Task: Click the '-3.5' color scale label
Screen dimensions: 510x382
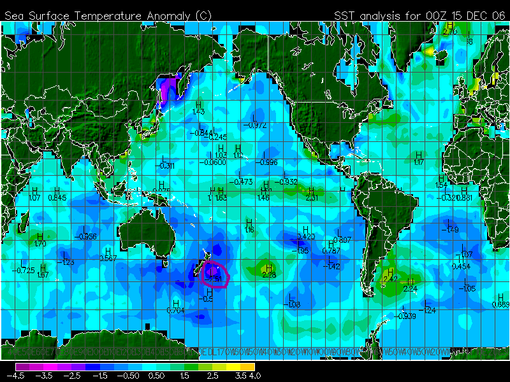Action: pos(43,376)
